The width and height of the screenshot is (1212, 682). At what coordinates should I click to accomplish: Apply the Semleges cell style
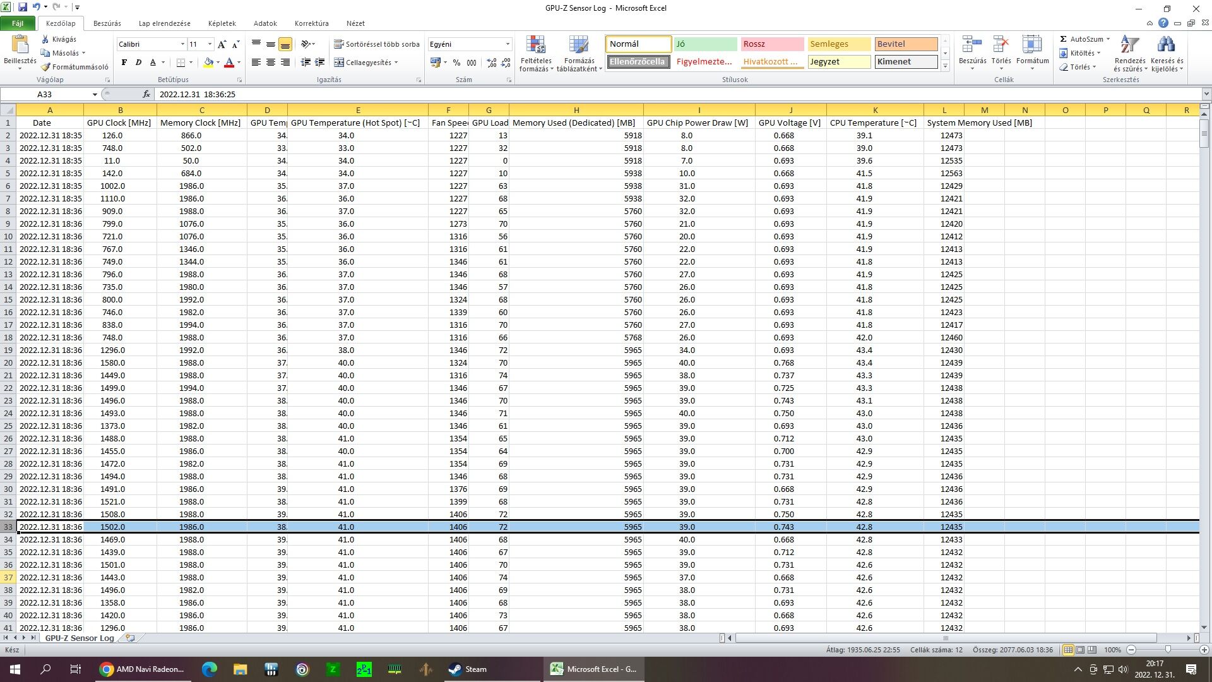point(839,44)
